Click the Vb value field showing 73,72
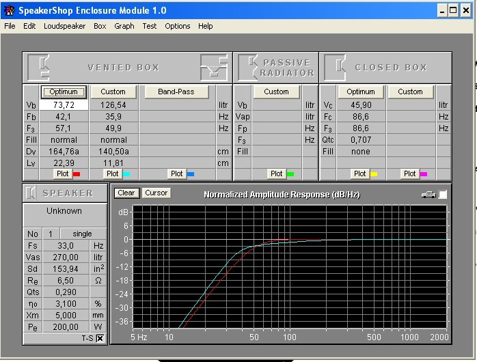 (63, 105)
